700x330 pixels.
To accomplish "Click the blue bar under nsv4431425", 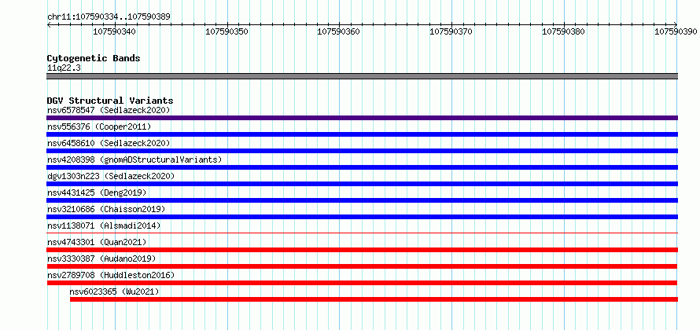I will pos(362,200).
